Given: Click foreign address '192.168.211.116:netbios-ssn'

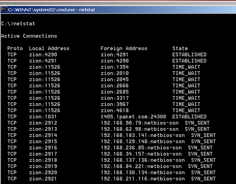Looking at the screenshot, I should (143, 179).
